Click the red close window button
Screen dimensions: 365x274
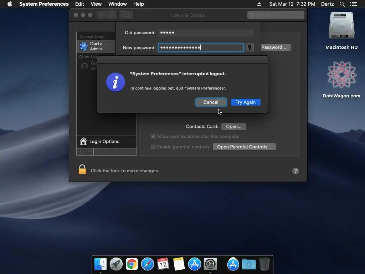(x=76, y=15)
